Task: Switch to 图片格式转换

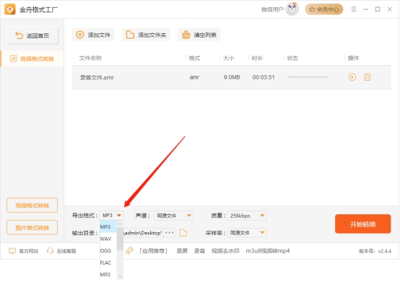Action: (x=32, y=227)
